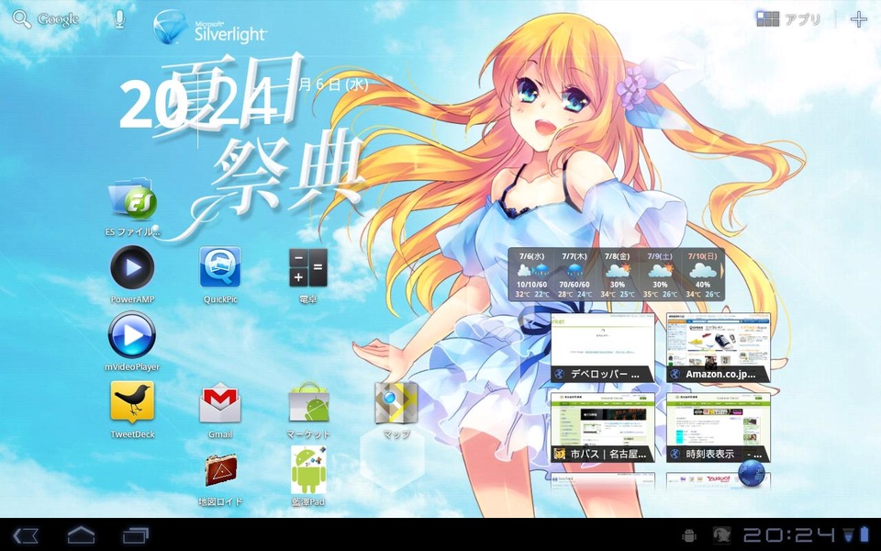Tap the Home navigation button

pyautogui.click(x=81, y=534)
